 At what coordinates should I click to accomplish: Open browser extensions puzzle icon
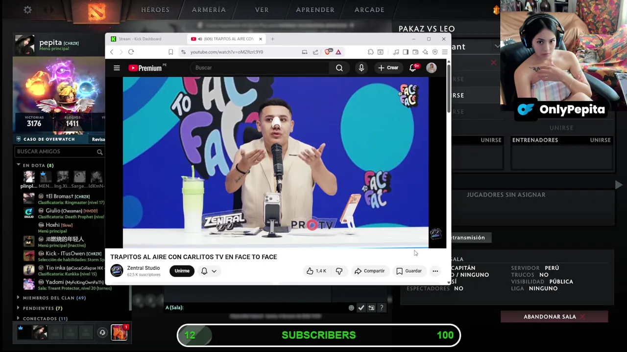tap(370, 52)
